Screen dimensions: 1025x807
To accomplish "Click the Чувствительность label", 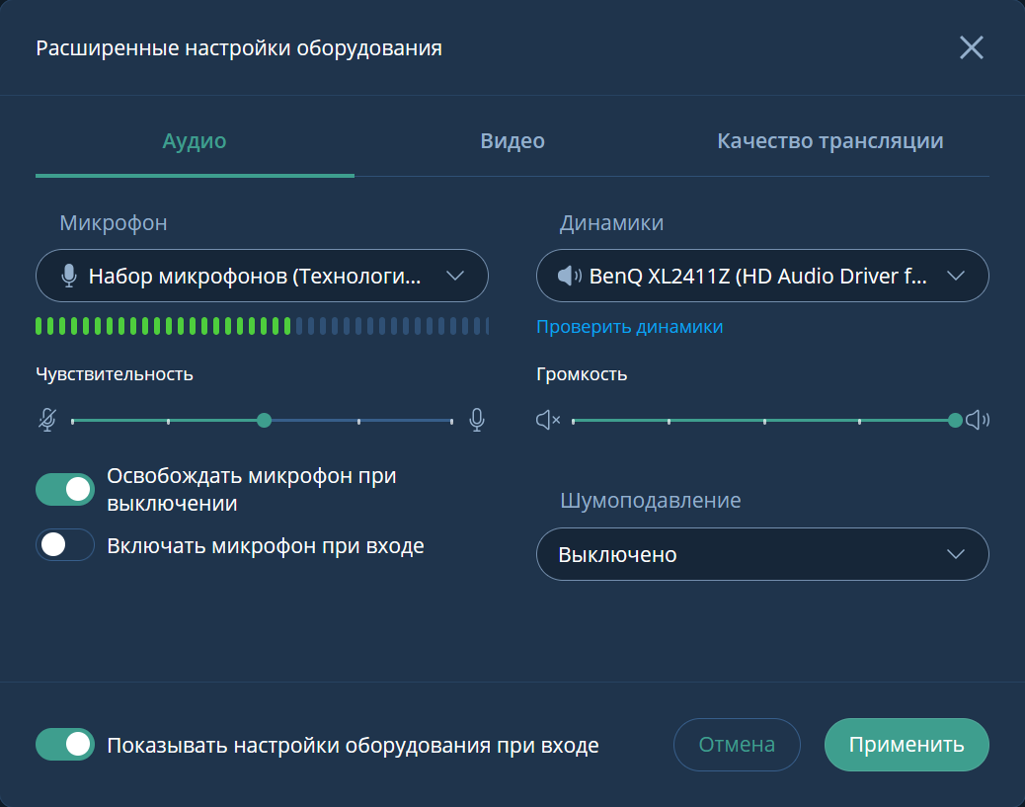I will pyautogui.click(x=115, y=374).
